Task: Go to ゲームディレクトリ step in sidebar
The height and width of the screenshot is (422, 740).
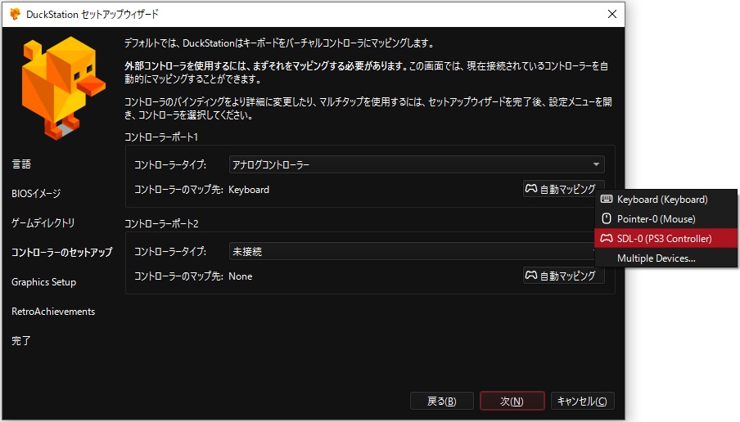Action: click(x=43, y=222)
